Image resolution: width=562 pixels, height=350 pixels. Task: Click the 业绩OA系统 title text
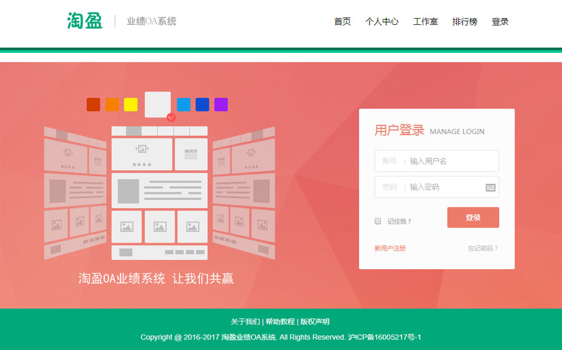click(x=152, y=21)
